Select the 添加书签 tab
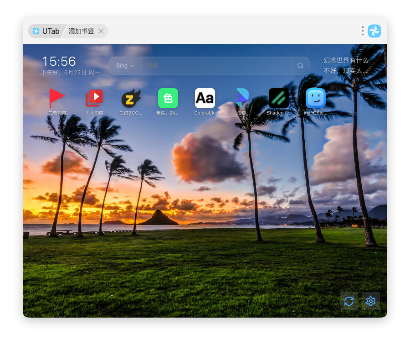This screenshot has width=410, height=345. click(81, 31)
